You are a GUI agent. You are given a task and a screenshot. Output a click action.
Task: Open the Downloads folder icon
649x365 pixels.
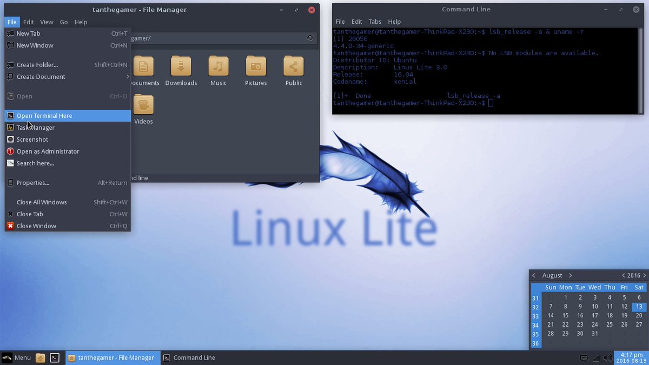point(181,66)
